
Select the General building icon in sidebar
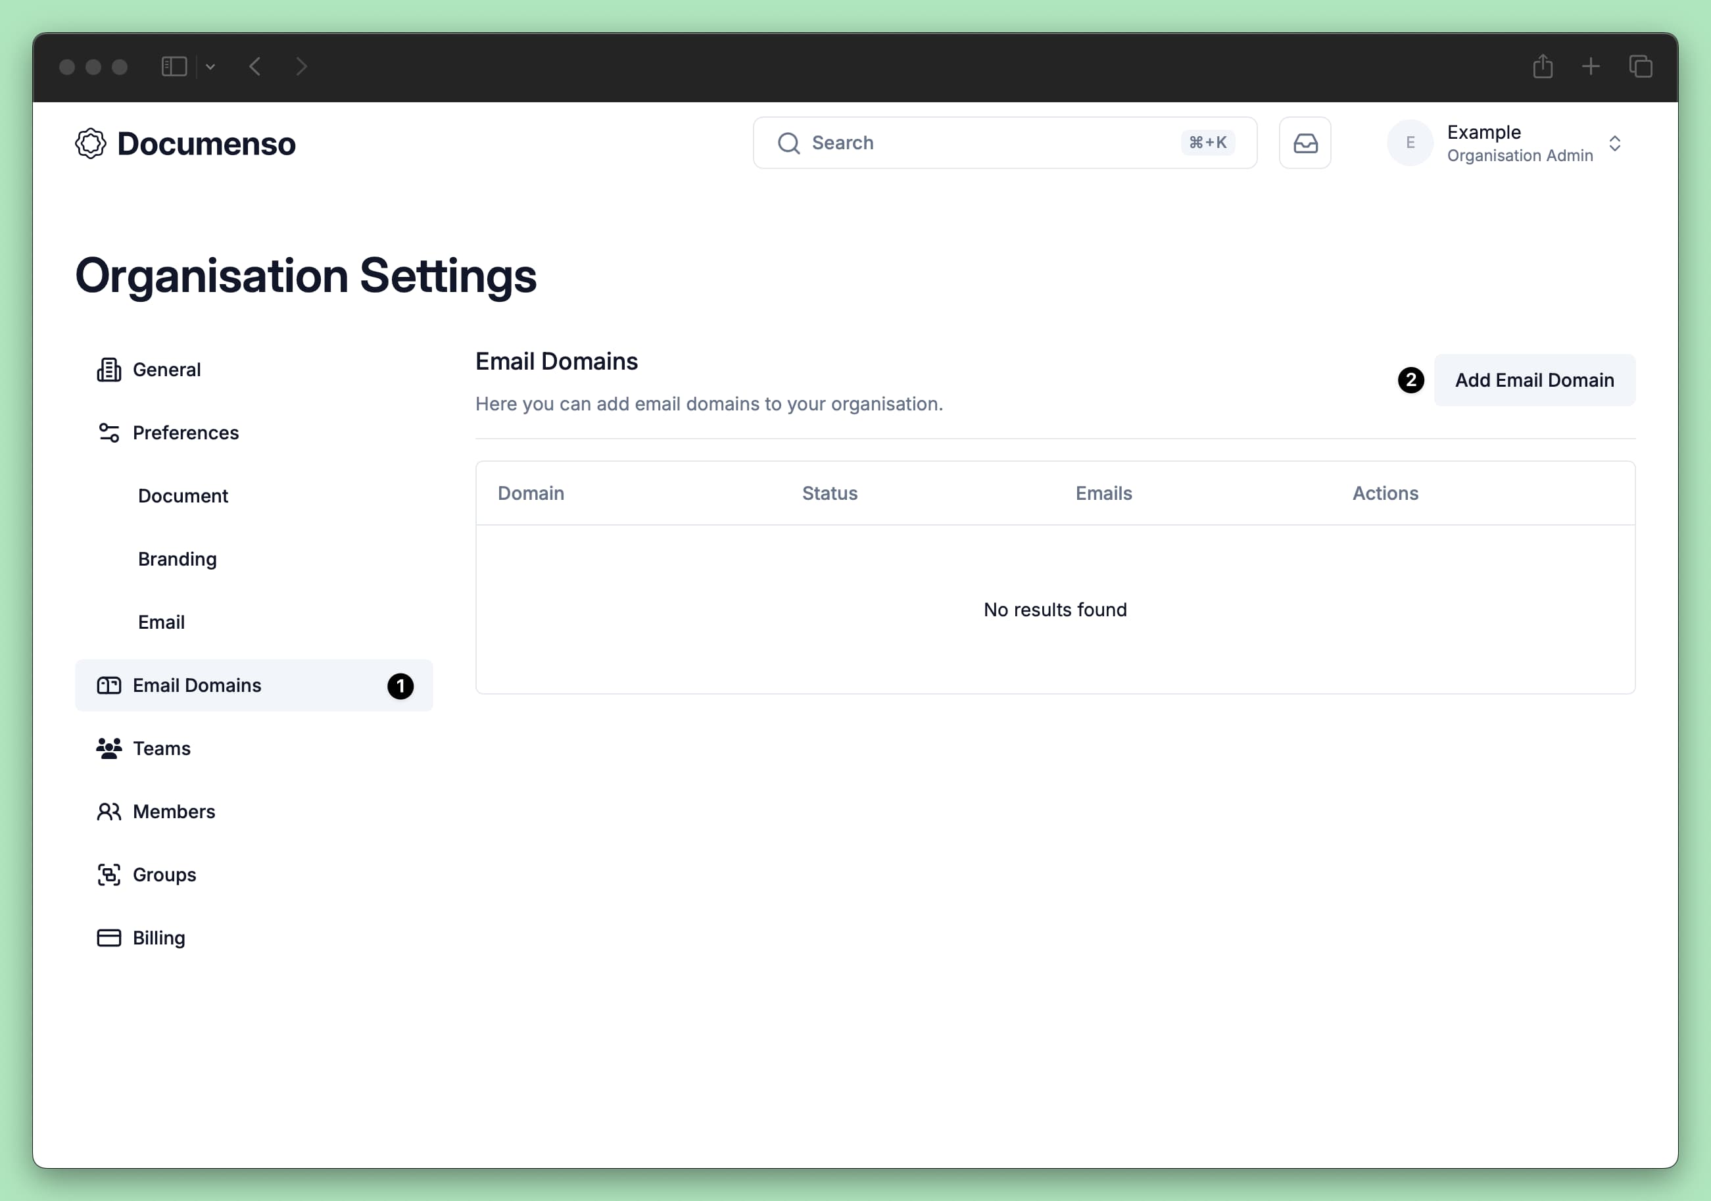[108, 369]
